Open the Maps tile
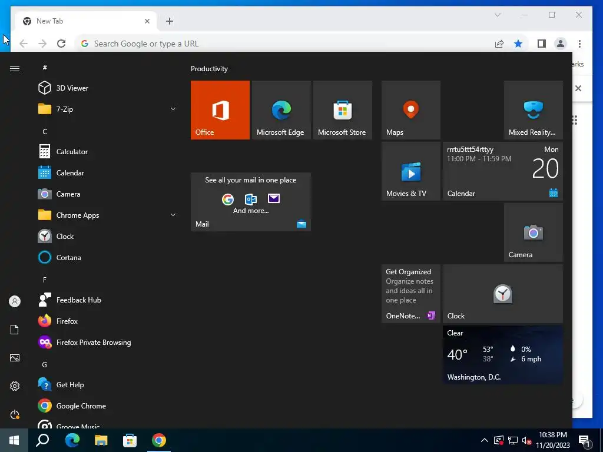Screen dimensions: 603x452 coord(410,110)
